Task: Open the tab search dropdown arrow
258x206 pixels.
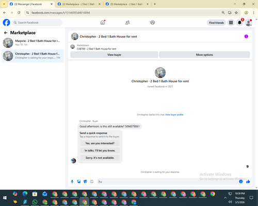Action: 4,4
